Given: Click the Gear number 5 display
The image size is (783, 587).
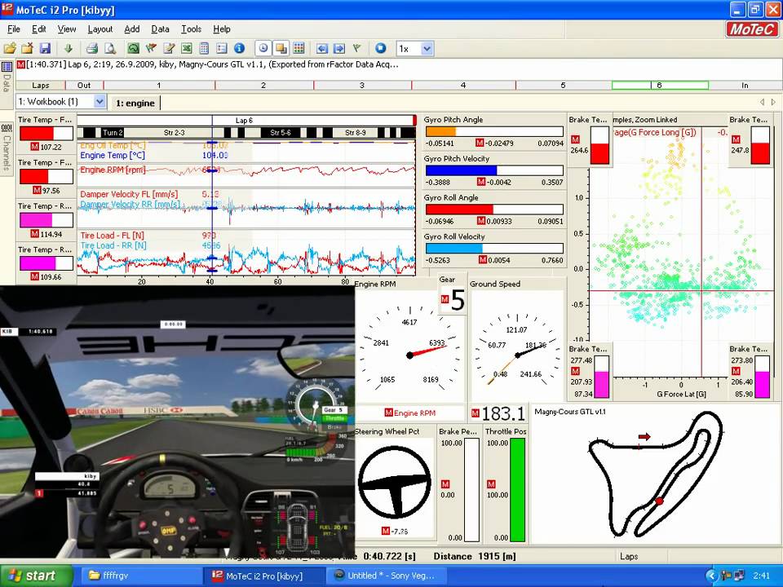Looking at the screenshot, I should pos(458,300).
